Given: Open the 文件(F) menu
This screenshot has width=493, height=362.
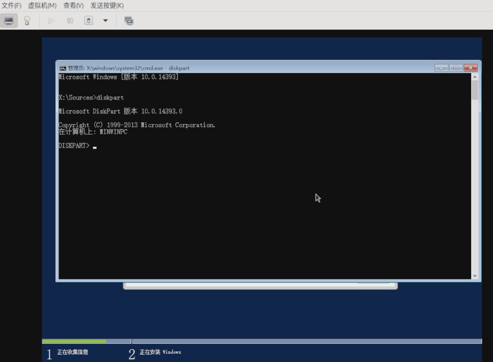Looking at the screenshot, I should tap(11, 6).
